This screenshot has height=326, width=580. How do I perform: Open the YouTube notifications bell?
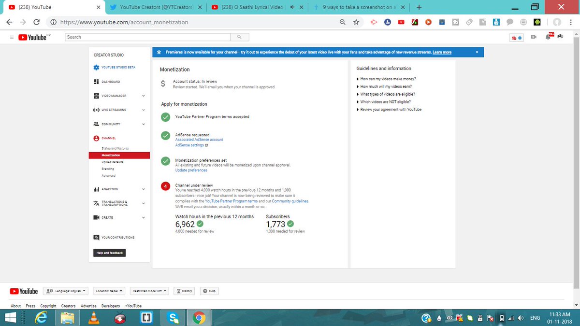click(x=549, y=37)
